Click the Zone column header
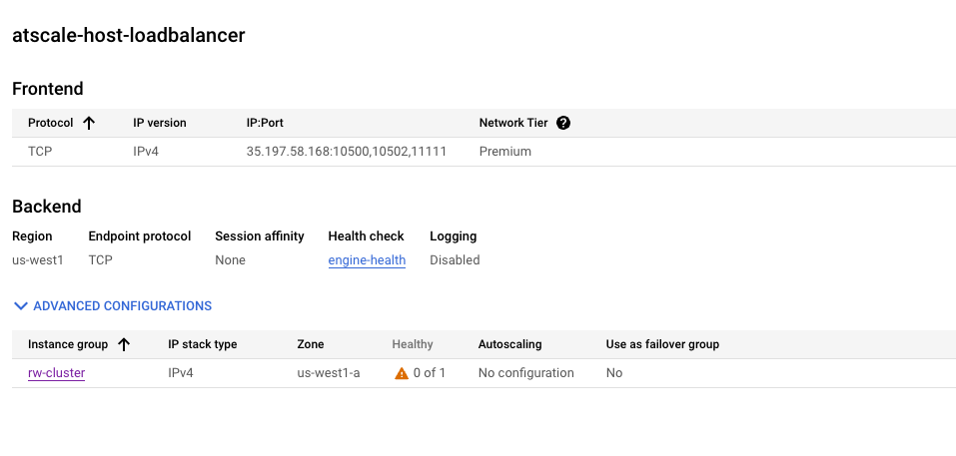 (311, 344)
